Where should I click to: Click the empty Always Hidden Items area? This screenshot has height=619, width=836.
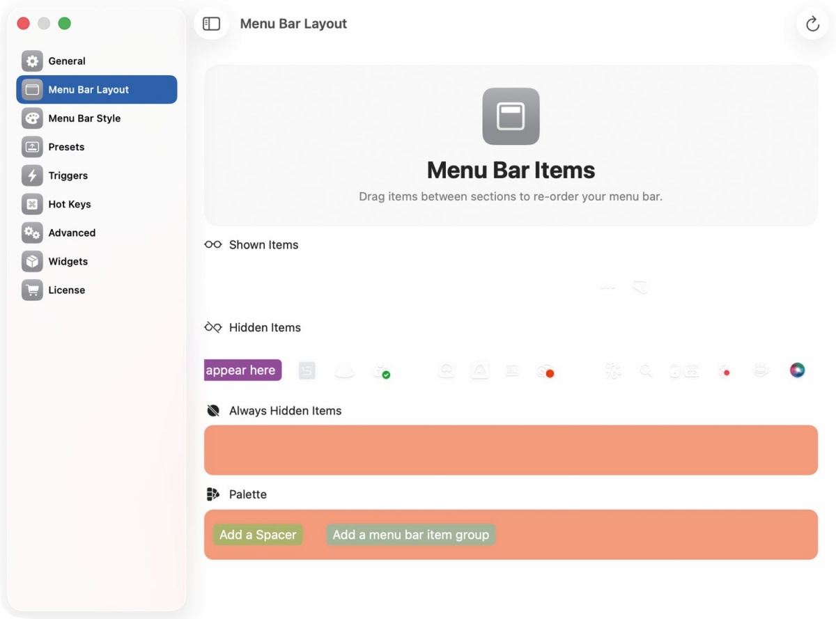(x=511, y=450)
